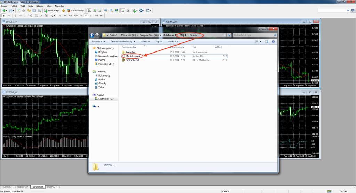Toggle the Market Watch icon
Screen dimensions: 356x193
coord(18,10)
